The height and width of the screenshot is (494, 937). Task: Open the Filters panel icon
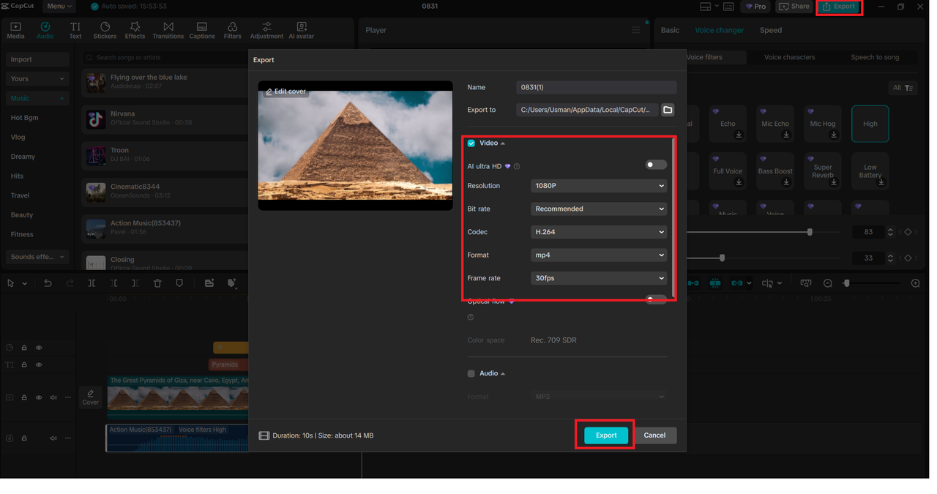coord(232,30)
